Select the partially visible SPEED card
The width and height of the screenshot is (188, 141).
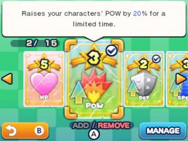pos(177,79)
